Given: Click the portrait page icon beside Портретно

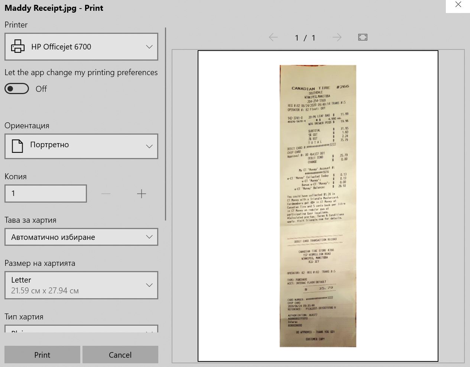Looking at the screenshot, I should (17, 146).
